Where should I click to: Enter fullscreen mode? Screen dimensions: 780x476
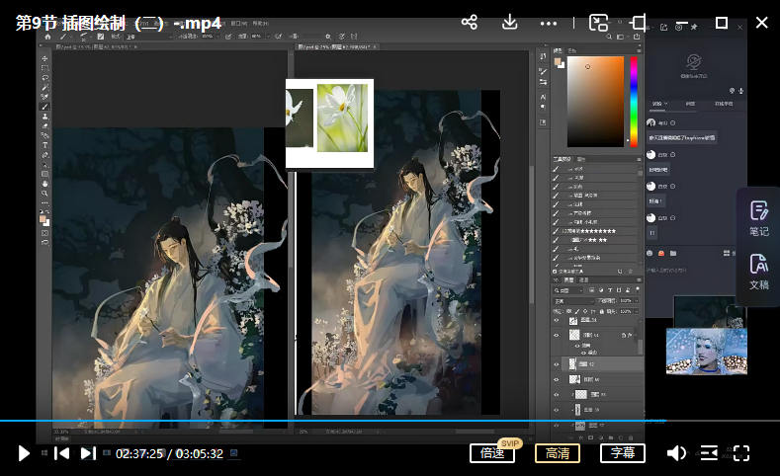[x=741, y=453]
